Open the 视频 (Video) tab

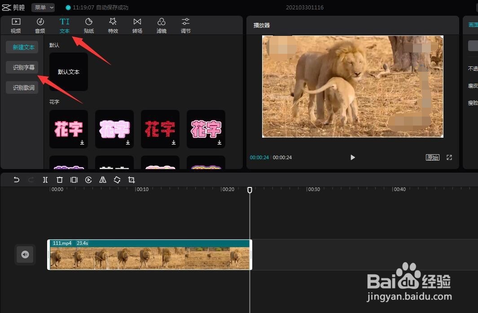pos(16,26)
